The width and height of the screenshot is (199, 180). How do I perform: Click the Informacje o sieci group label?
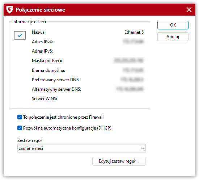click(x=29, y=22)
